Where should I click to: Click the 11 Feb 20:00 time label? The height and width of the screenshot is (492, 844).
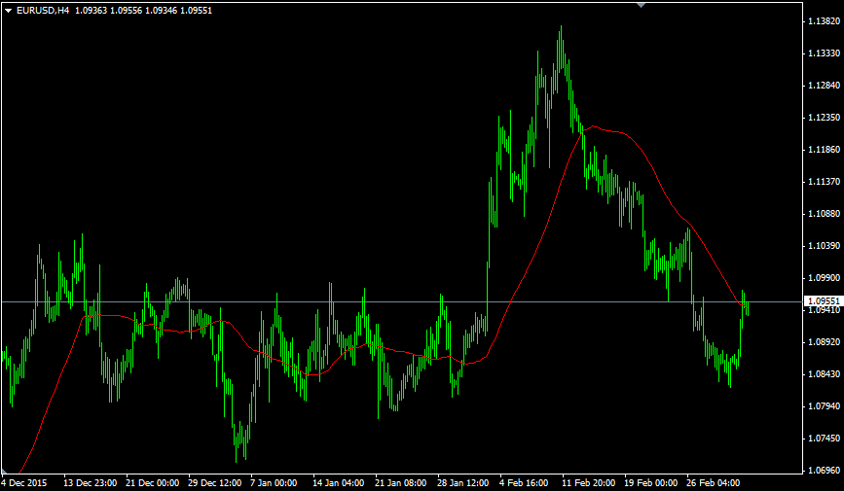click(588, 483)
